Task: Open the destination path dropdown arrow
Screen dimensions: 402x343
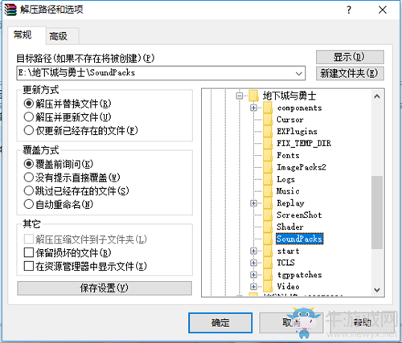Action: [299, 73]
